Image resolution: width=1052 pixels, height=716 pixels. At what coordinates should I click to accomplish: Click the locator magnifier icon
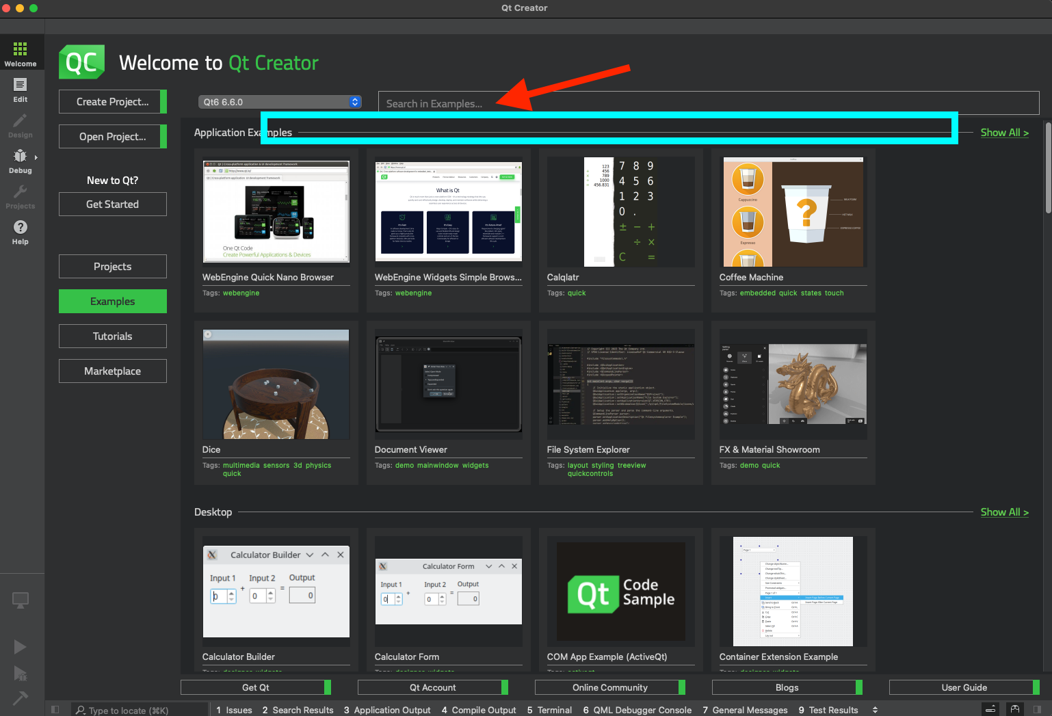pos(81,711)
